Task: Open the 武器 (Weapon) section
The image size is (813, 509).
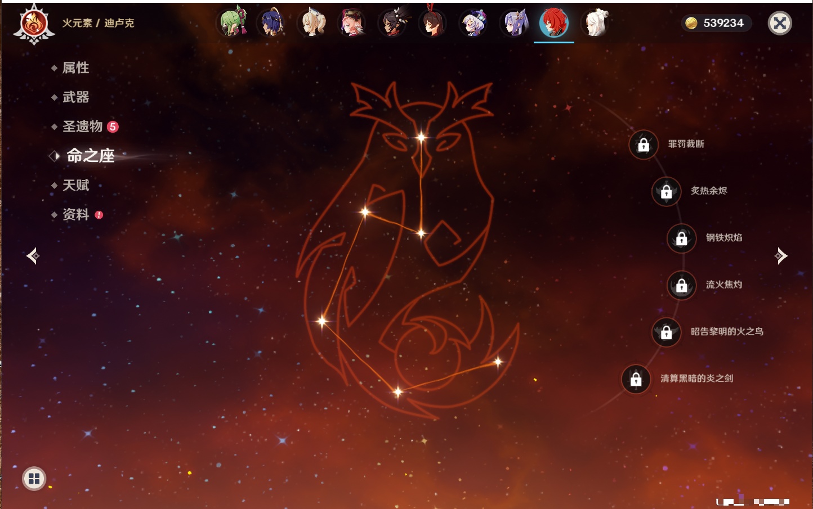Action: [x=75, y=97]
